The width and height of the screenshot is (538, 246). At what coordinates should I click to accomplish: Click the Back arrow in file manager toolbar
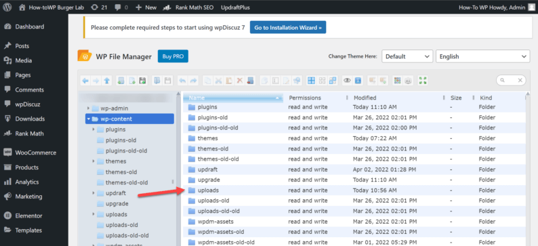click(x=85, y=81)
